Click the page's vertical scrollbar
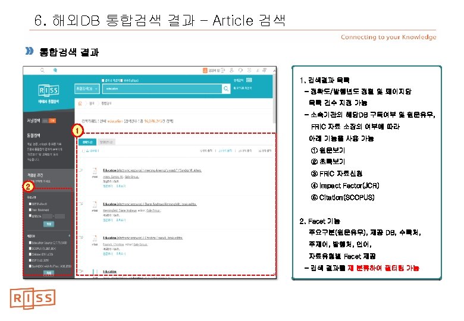 click(x=274, y=97)
